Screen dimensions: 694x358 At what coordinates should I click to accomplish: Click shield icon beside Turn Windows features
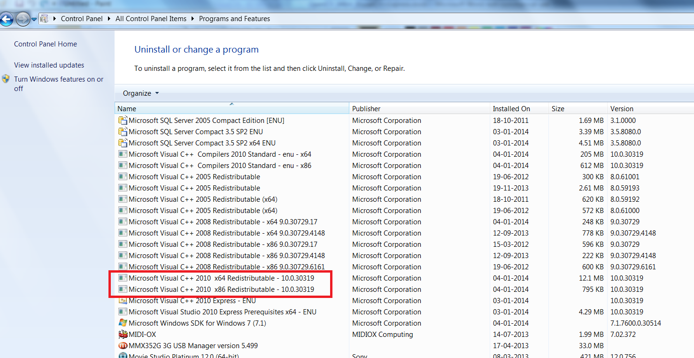[x=6, y=79]
